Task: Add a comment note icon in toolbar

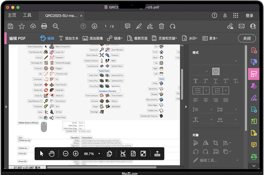Action: [x=127, y=26]
